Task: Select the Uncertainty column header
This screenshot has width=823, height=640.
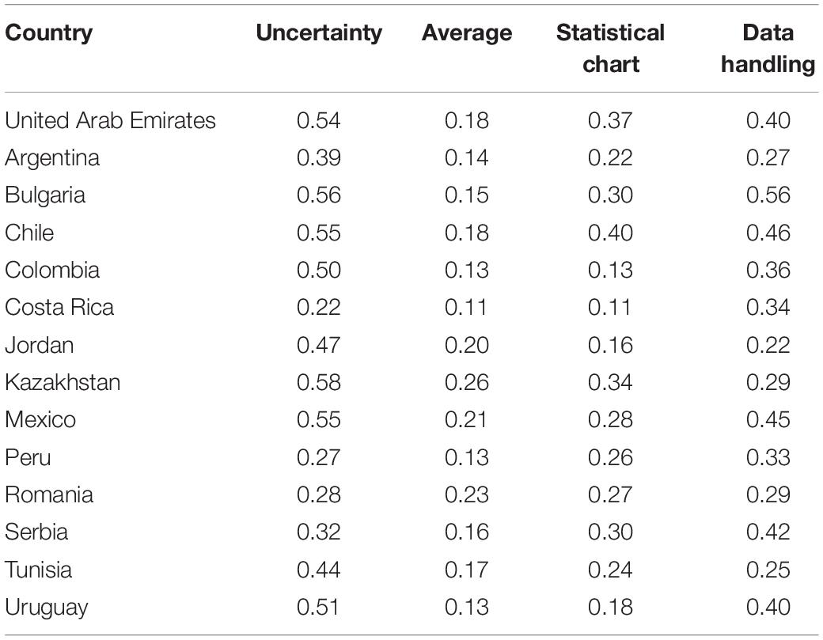Action: pyautogui.click(x=319, y=33)
